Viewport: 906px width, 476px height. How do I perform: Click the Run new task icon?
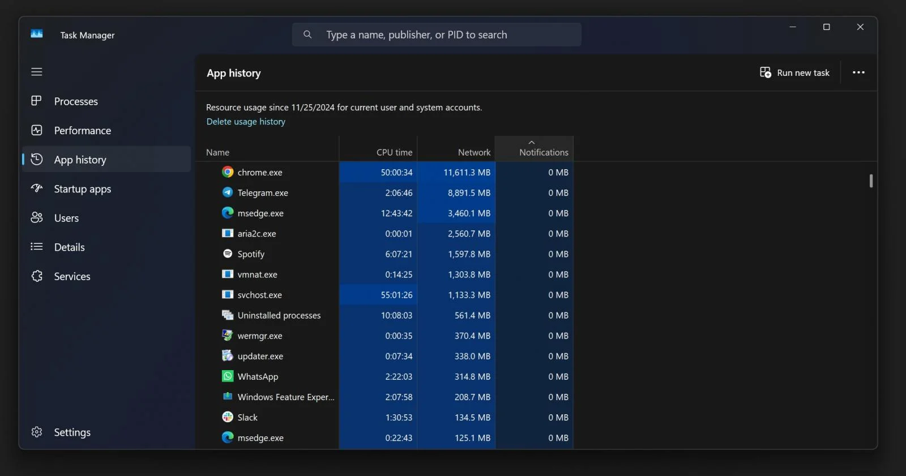tap(766, 72)
